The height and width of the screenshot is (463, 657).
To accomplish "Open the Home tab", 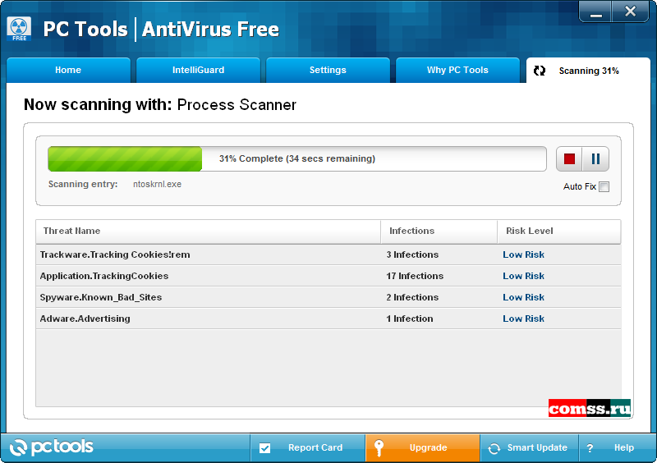I will [x=68, y=70].
